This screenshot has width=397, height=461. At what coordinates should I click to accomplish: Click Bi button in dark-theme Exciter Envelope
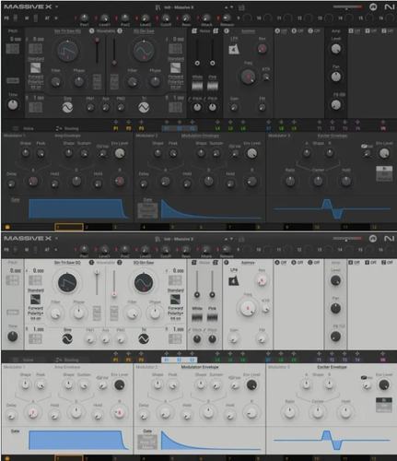click(384, 169)
